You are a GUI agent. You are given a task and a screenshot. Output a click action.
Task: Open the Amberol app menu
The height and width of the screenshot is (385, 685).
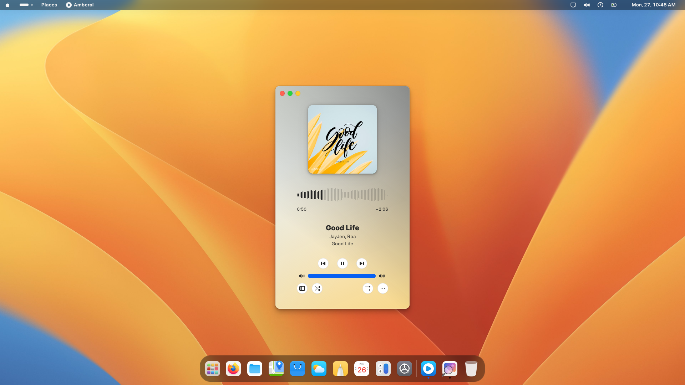(80, 5)
